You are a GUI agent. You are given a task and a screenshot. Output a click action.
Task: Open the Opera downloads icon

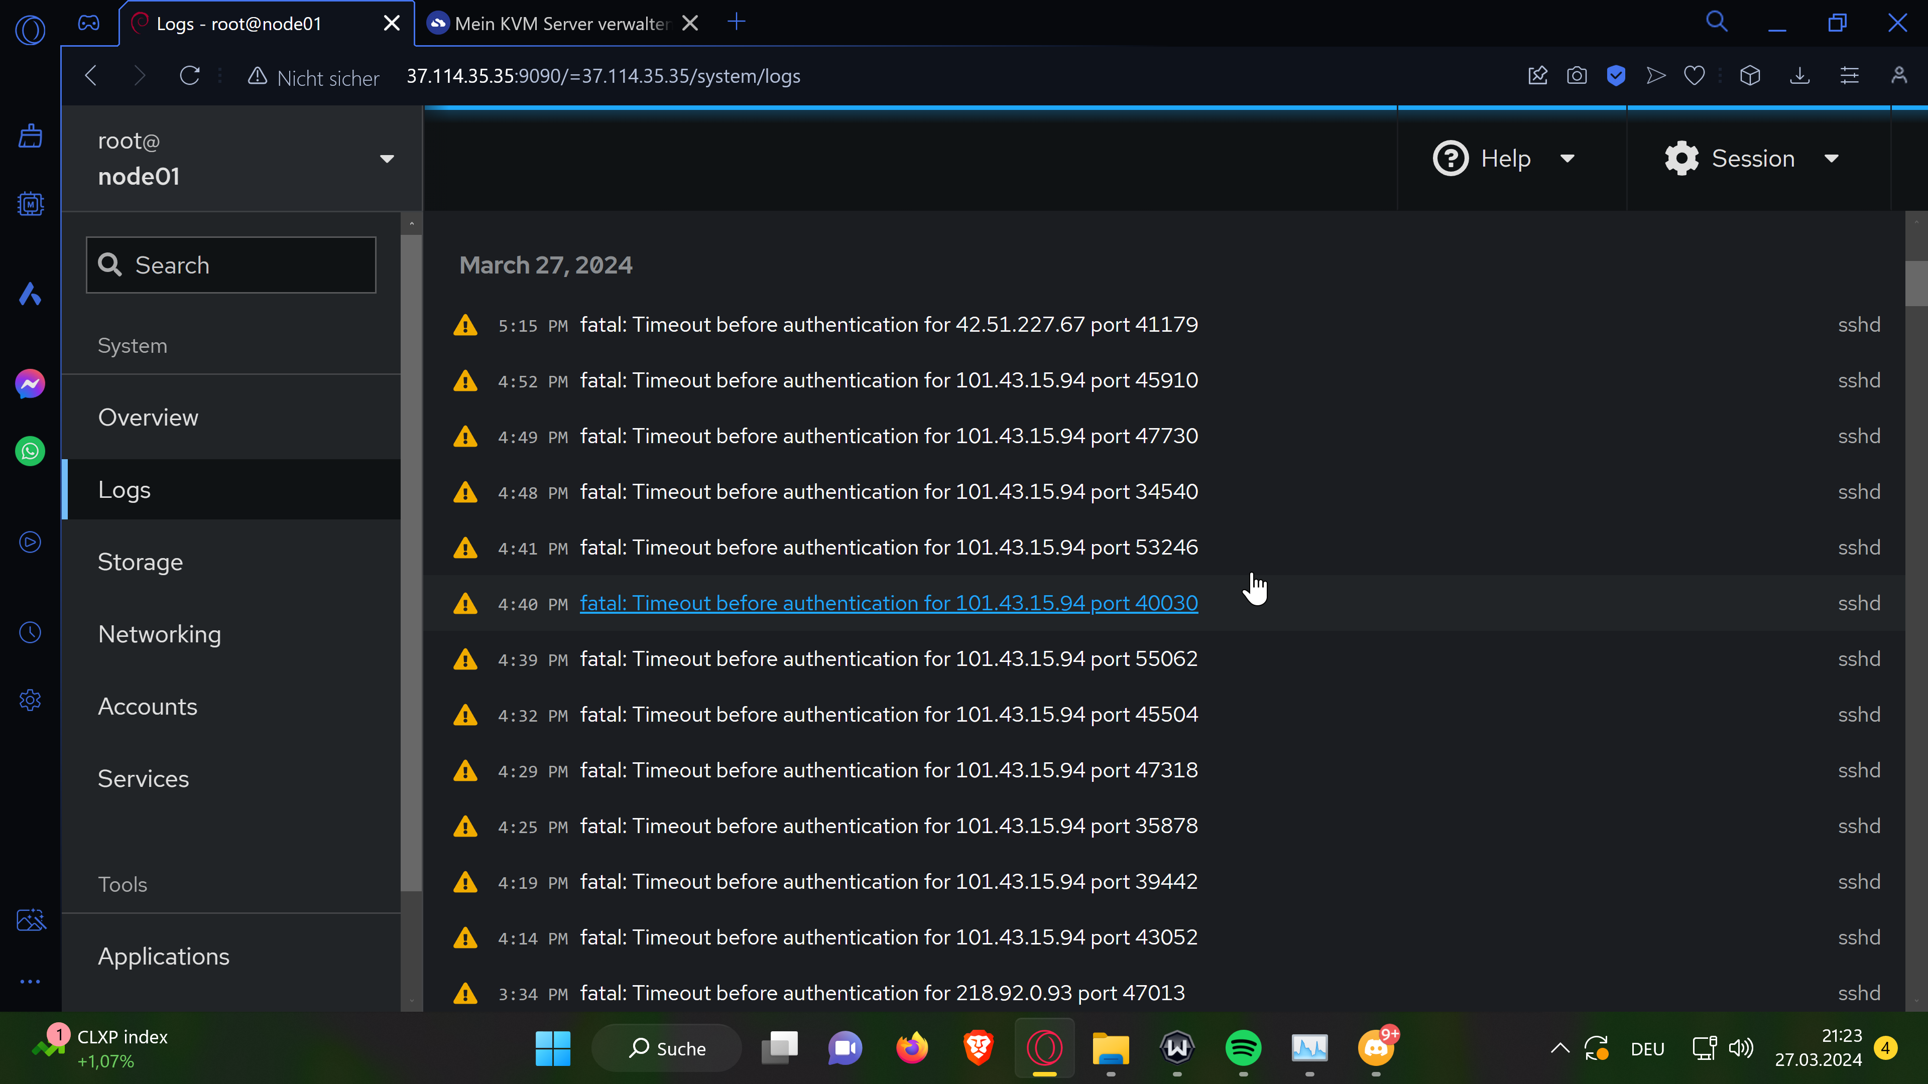[1799, 76]
